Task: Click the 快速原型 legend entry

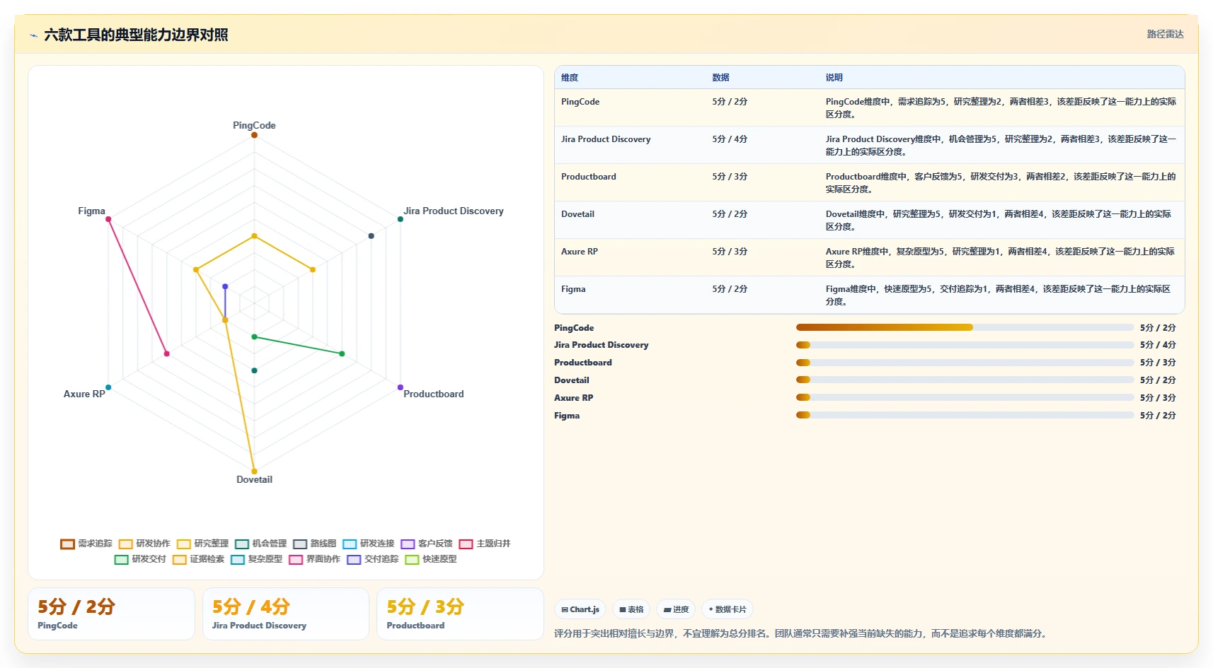Action: [x=430, y=559]
